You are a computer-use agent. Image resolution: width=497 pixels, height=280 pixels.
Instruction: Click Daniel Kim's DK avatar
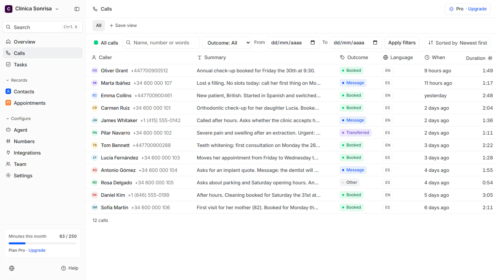tap(95, 195)
